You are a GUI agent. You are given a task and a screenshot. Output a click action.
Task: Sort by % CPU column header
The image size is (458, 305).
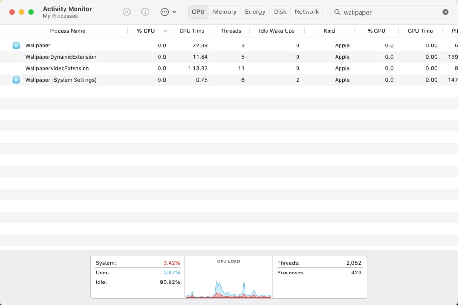146,31
